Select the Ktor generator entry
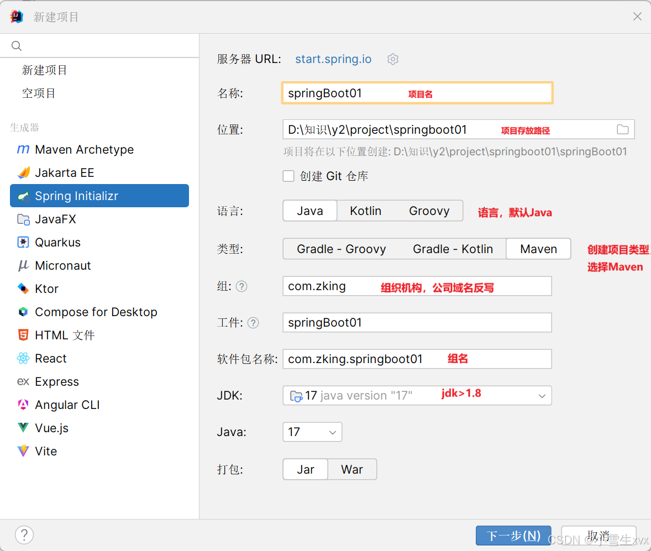Screen dimensions: 651x551 [x=99, y=288]
